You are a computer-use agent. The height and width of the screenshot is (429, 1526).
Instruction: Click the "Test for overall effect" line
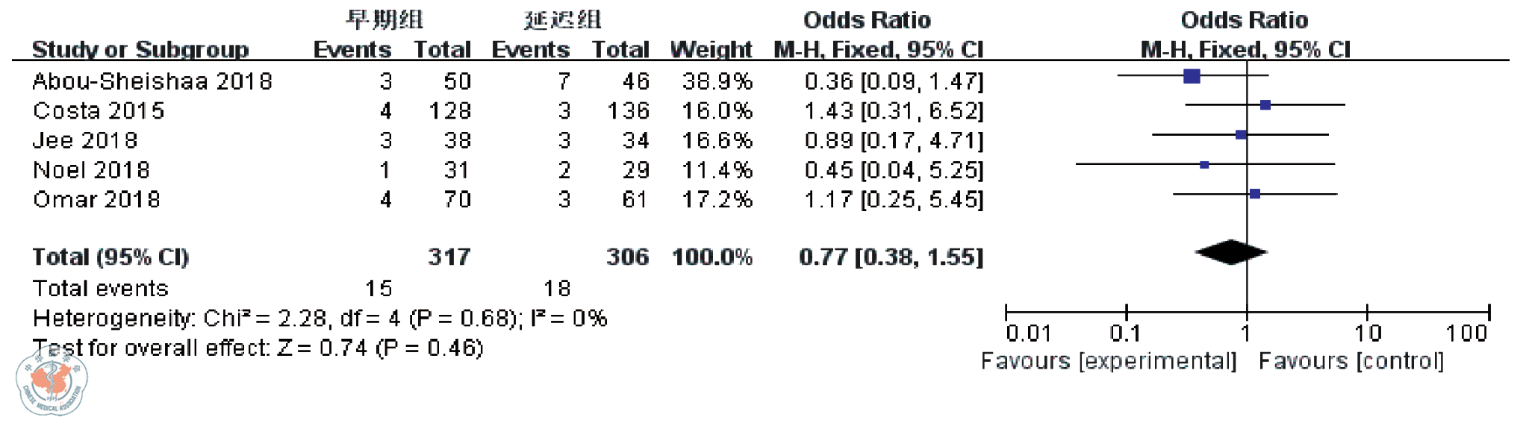tap(258, 348)
